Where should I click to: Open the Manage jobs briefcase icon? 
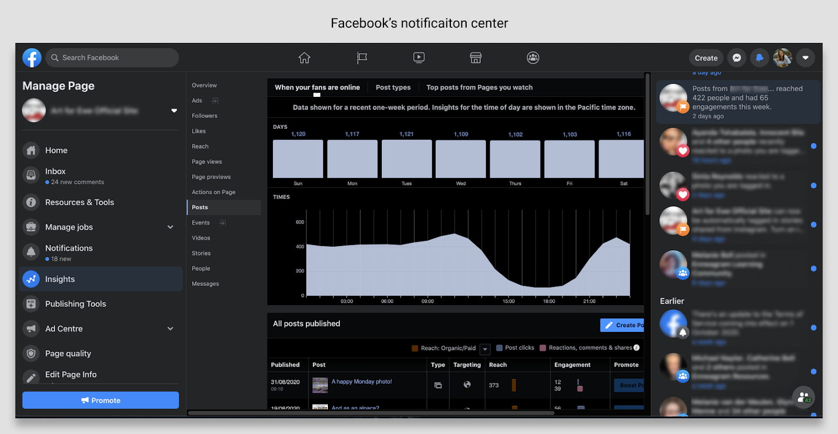(x=31, y=227)
